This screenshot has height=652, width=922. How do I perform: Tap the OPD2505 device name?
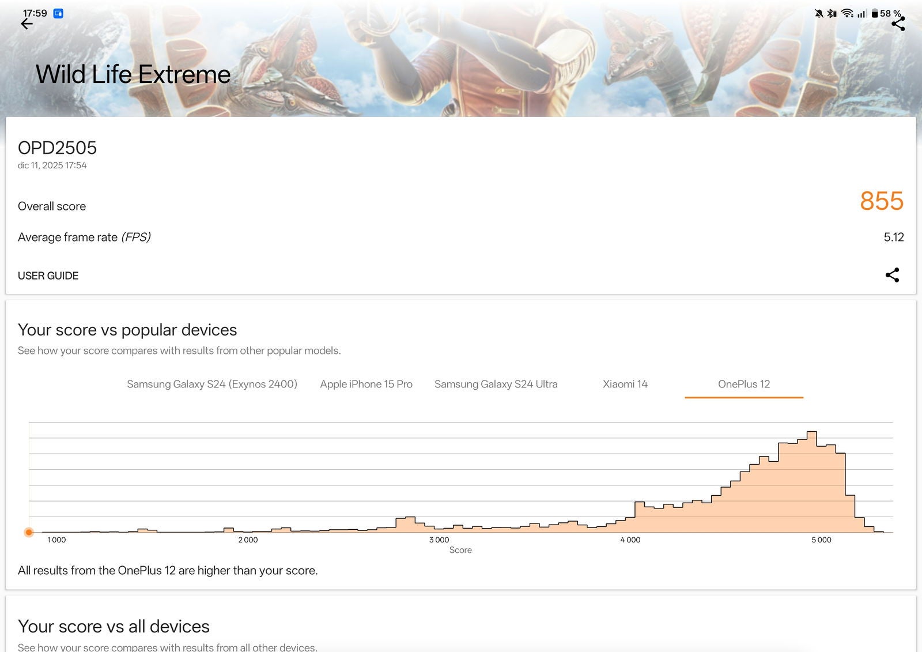57,148
